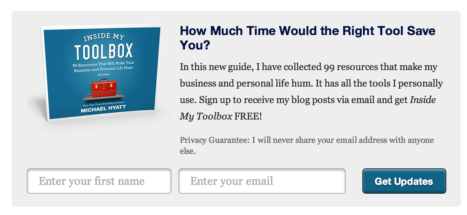Click the Get Updates button
Screen dimensions: 467x215
(x=404, y=181)
